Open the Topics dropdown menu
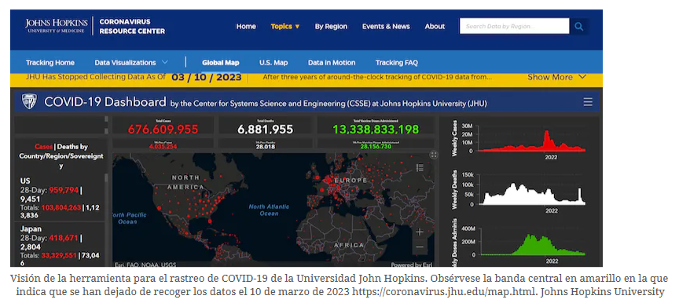 [x=285, y=27]
